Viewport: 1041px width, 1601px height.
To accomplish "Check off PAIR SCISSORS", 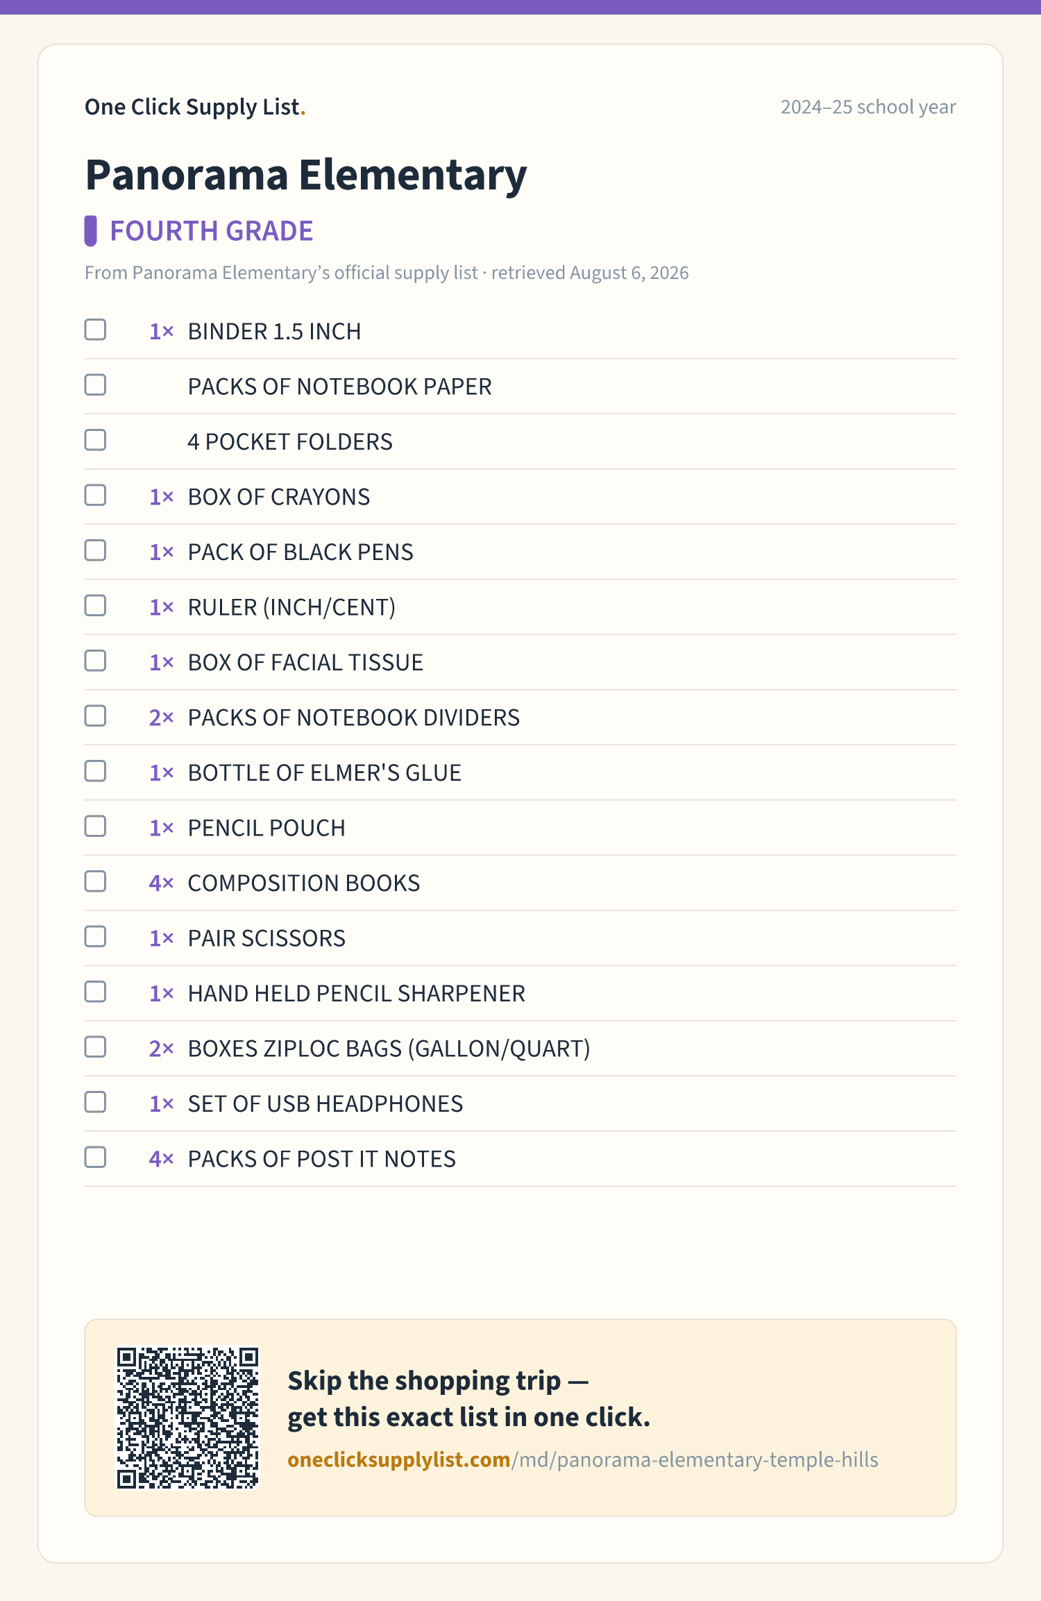I will click(x=95, y=937).
